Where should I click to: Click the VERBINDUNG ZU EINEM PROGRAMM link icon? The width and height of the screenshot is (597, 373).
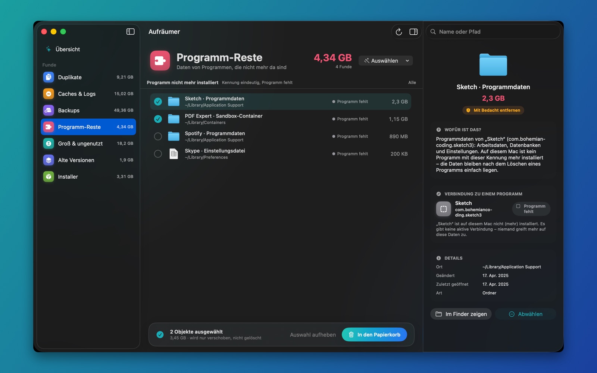pos(439,194)
